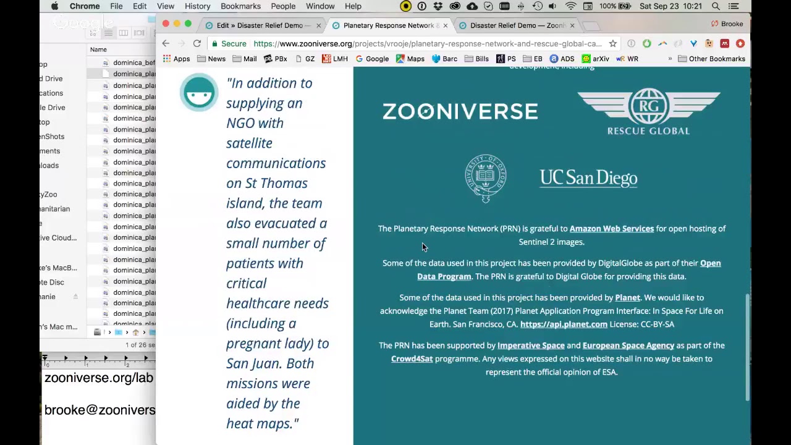Switch to Disaster Relief Demo — Zooniverse tab
791x445 pixels.
[517, 25]
